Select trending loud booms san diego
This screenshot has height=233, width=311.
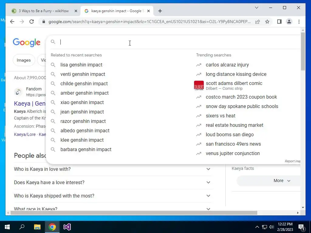[x=230, y=134]
